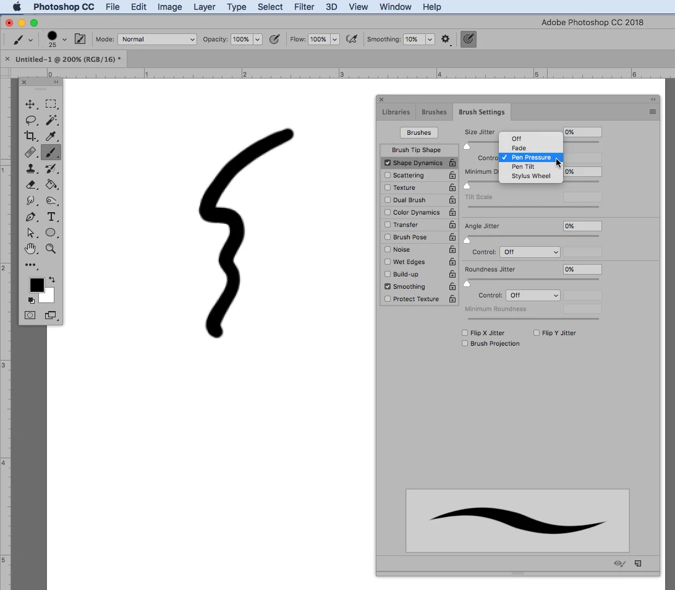The height and width of the screenshot is (590, 675).
Task: Open the blending Mode dropdown
Action: tap(157, 39)
